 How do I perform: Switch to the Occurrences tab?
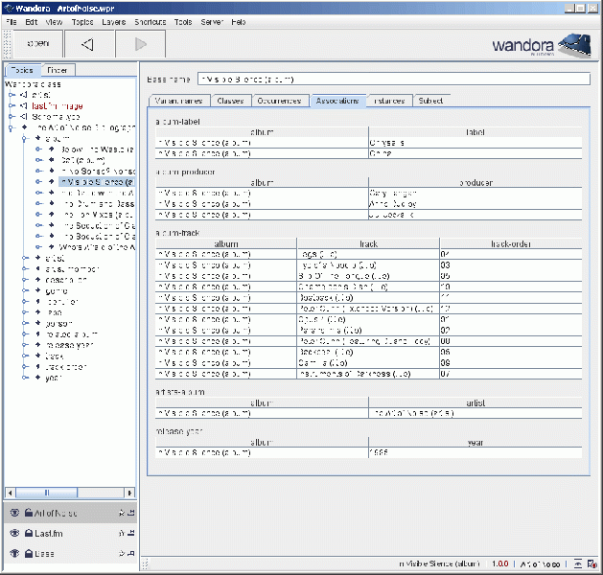(x=278, y=100)
